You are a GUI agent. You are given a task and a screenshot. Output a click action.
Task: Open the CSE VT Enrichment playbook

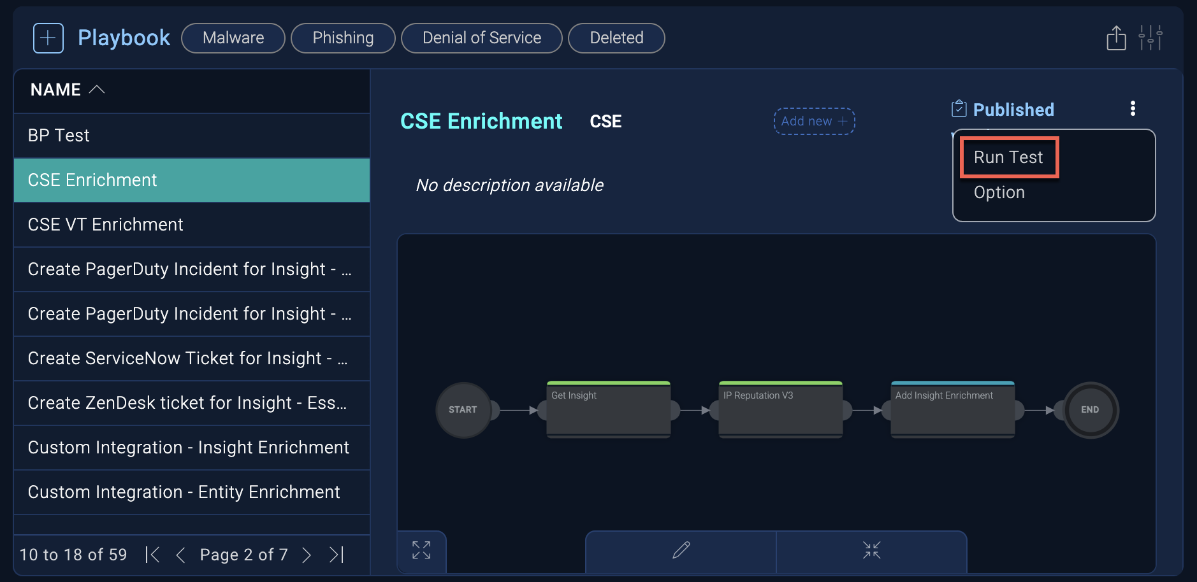(106, 225)
